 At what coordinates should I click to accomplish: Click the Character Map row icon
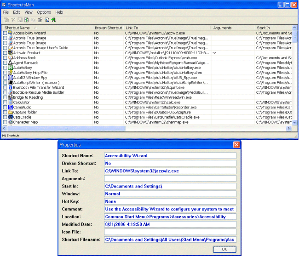coord(10,122)
